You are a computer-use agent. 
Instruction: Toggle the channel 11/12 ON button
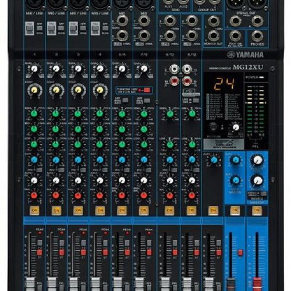[x=191, y=211]
